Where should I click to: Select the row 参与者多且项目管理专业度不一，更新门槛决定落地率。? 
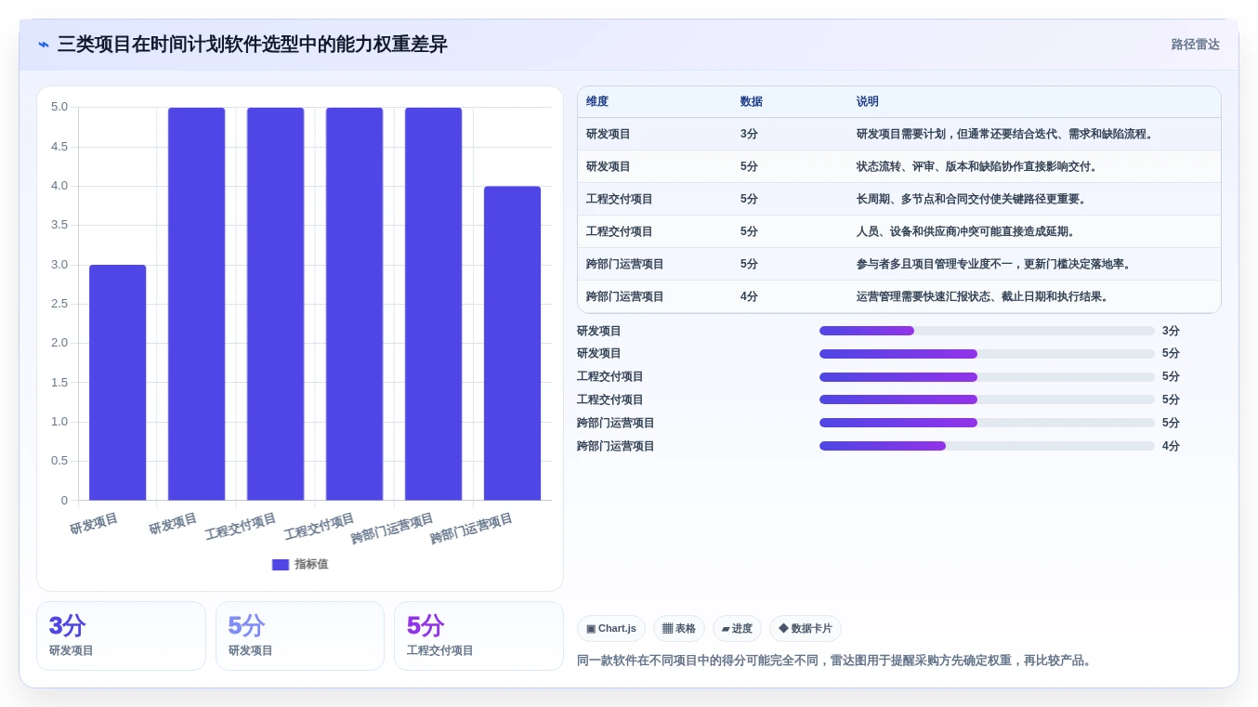898,264
